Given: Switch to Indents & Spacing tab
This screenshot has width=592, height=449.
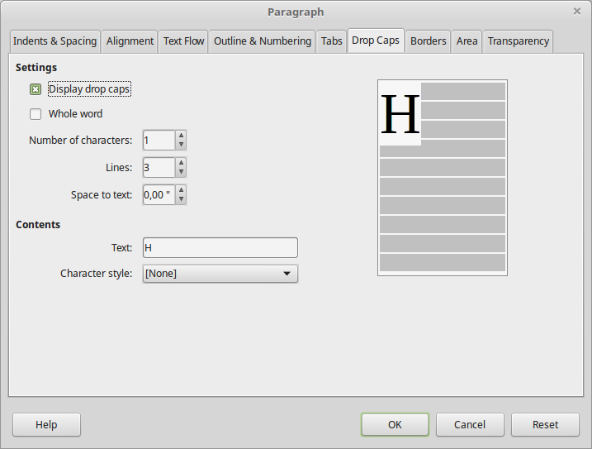Looking at the screenshot, I should [x=55, y=41].
